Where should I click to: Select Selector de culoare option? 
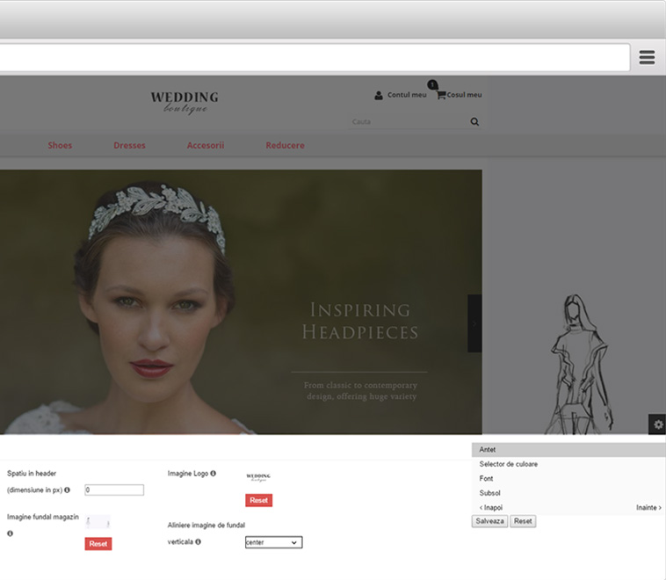point(508,464)
